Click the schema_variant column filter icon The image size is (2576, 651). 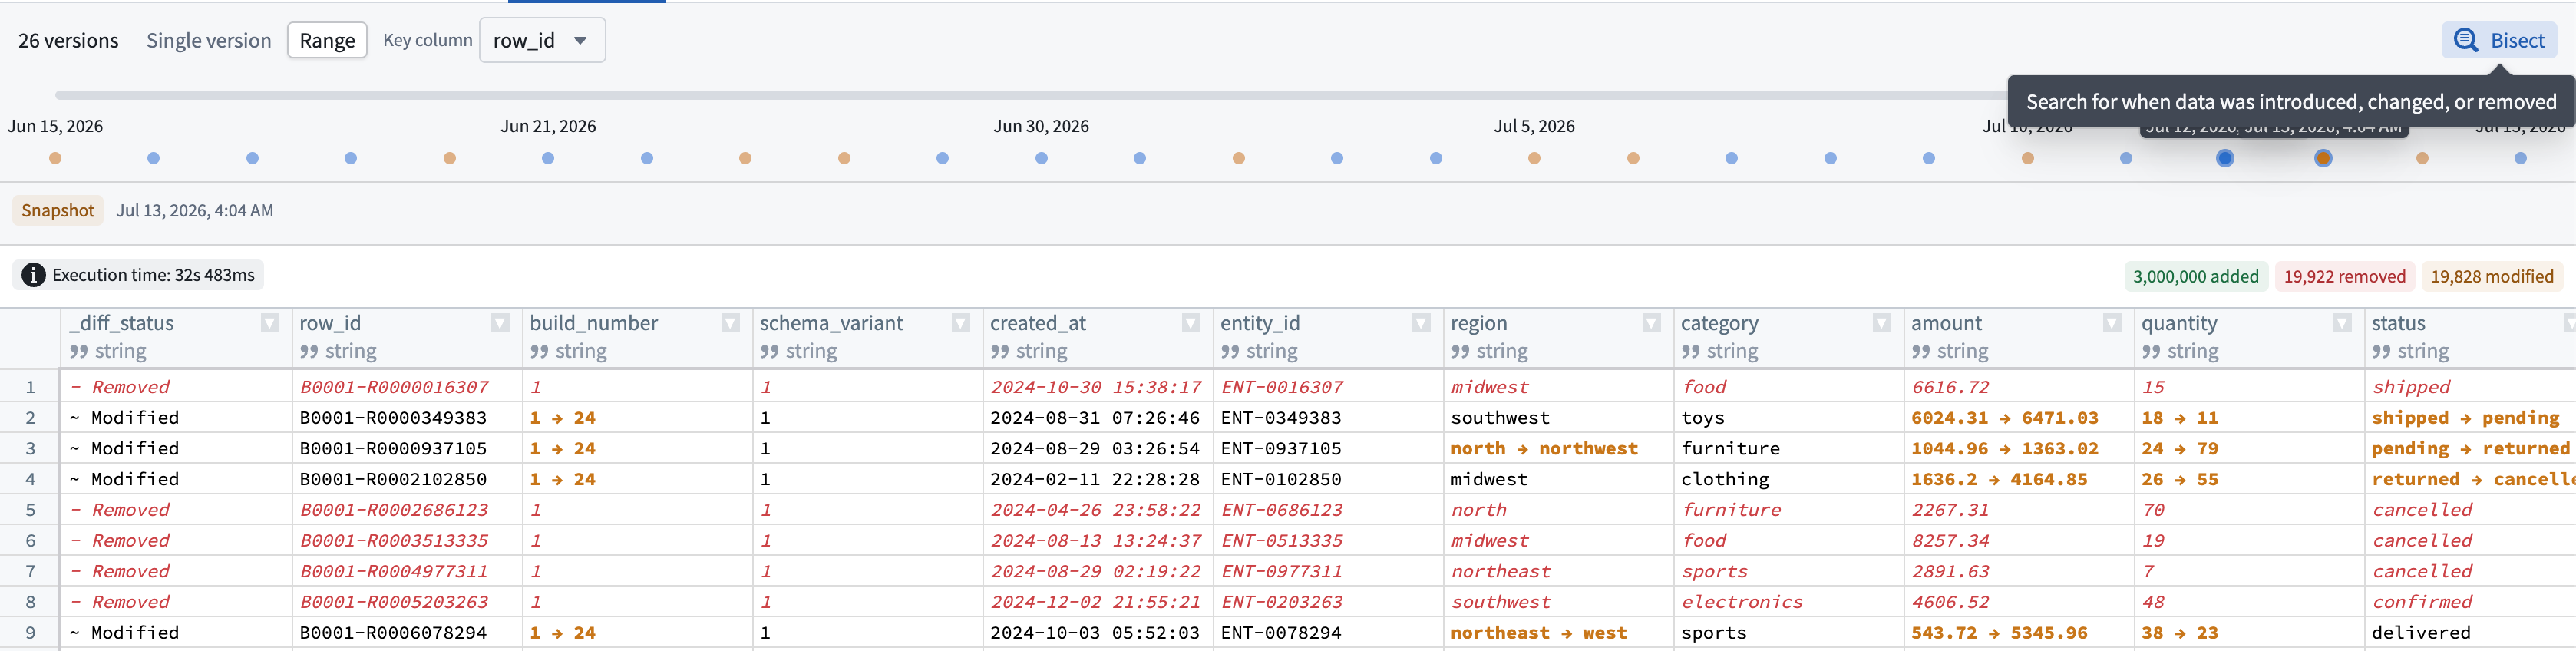click(x=961, y=323)
